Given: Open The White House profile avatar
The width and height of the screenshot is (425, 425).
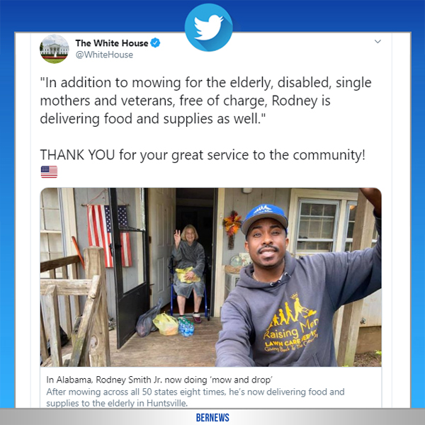Looking at the screenshot, I should tap(55, 49).
